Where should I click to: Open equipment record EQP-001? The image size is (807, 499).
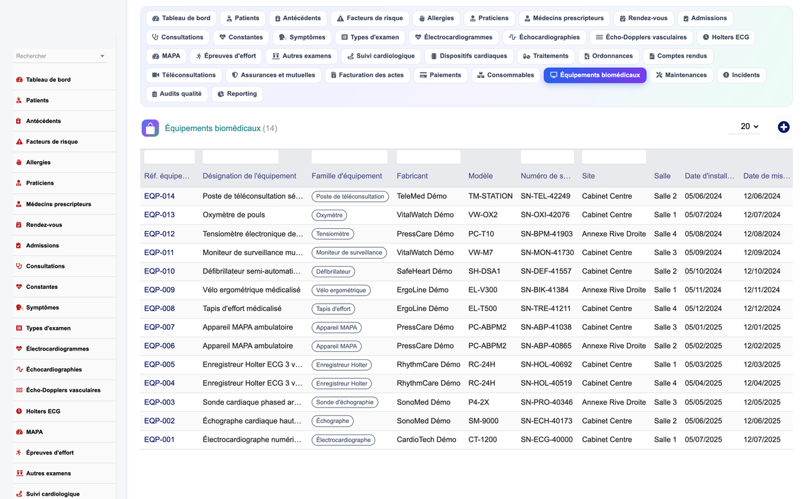click(159, 440)
